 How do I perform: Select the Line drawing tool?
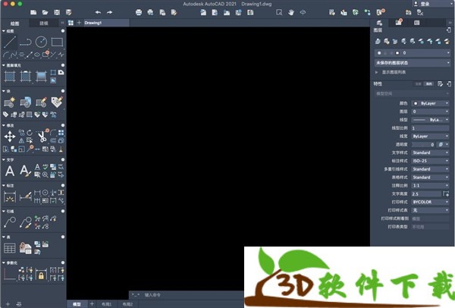tap(10, 42)
